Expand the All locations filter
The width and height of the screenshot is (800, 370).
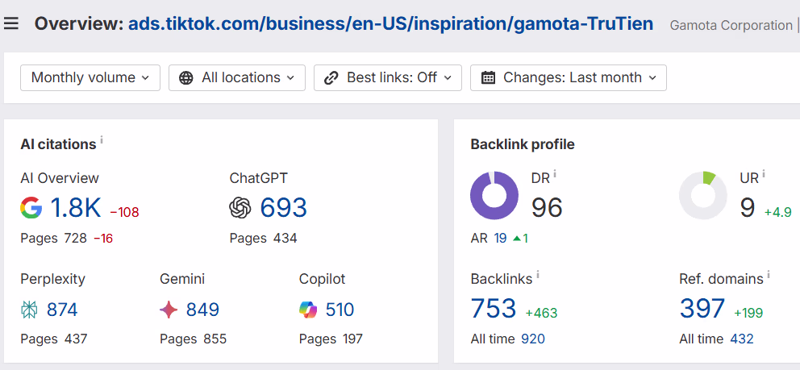pos(237,77)
